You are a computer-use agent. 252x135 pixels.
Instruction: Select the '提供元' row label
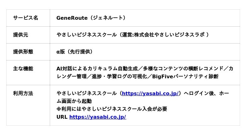coord(20,35)
